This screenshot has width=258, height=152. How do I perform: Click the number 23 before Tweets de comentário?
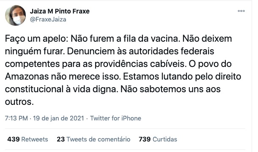pyautogui.click(x=61, y=139)
